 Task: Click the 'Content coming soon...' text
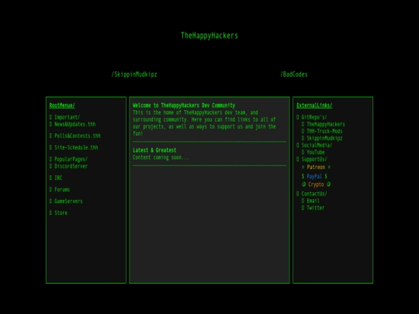tap(161, 157)
